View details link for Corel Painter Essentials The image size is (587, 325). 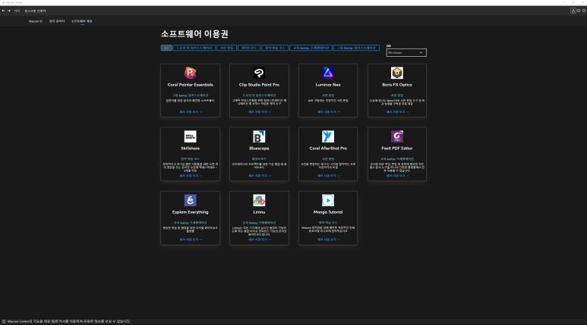point(190,112)
